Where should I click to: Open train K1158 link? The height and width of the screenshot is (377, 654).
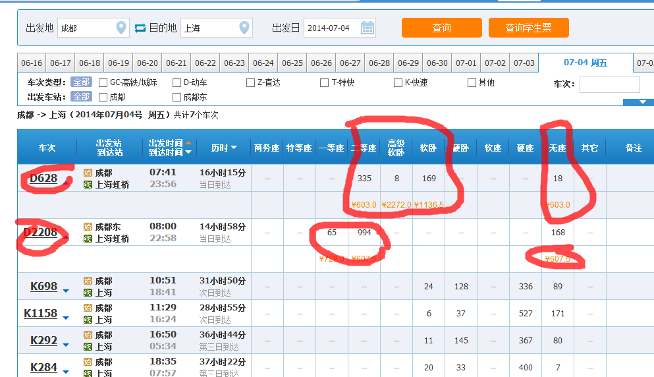coord(40,314)
